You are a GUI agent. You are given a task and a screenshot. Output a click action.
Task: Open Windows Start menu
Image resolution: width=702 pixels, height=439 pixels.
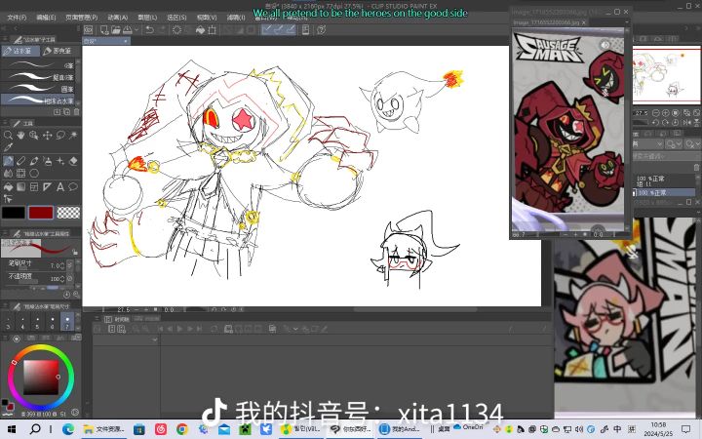(11, 429)
